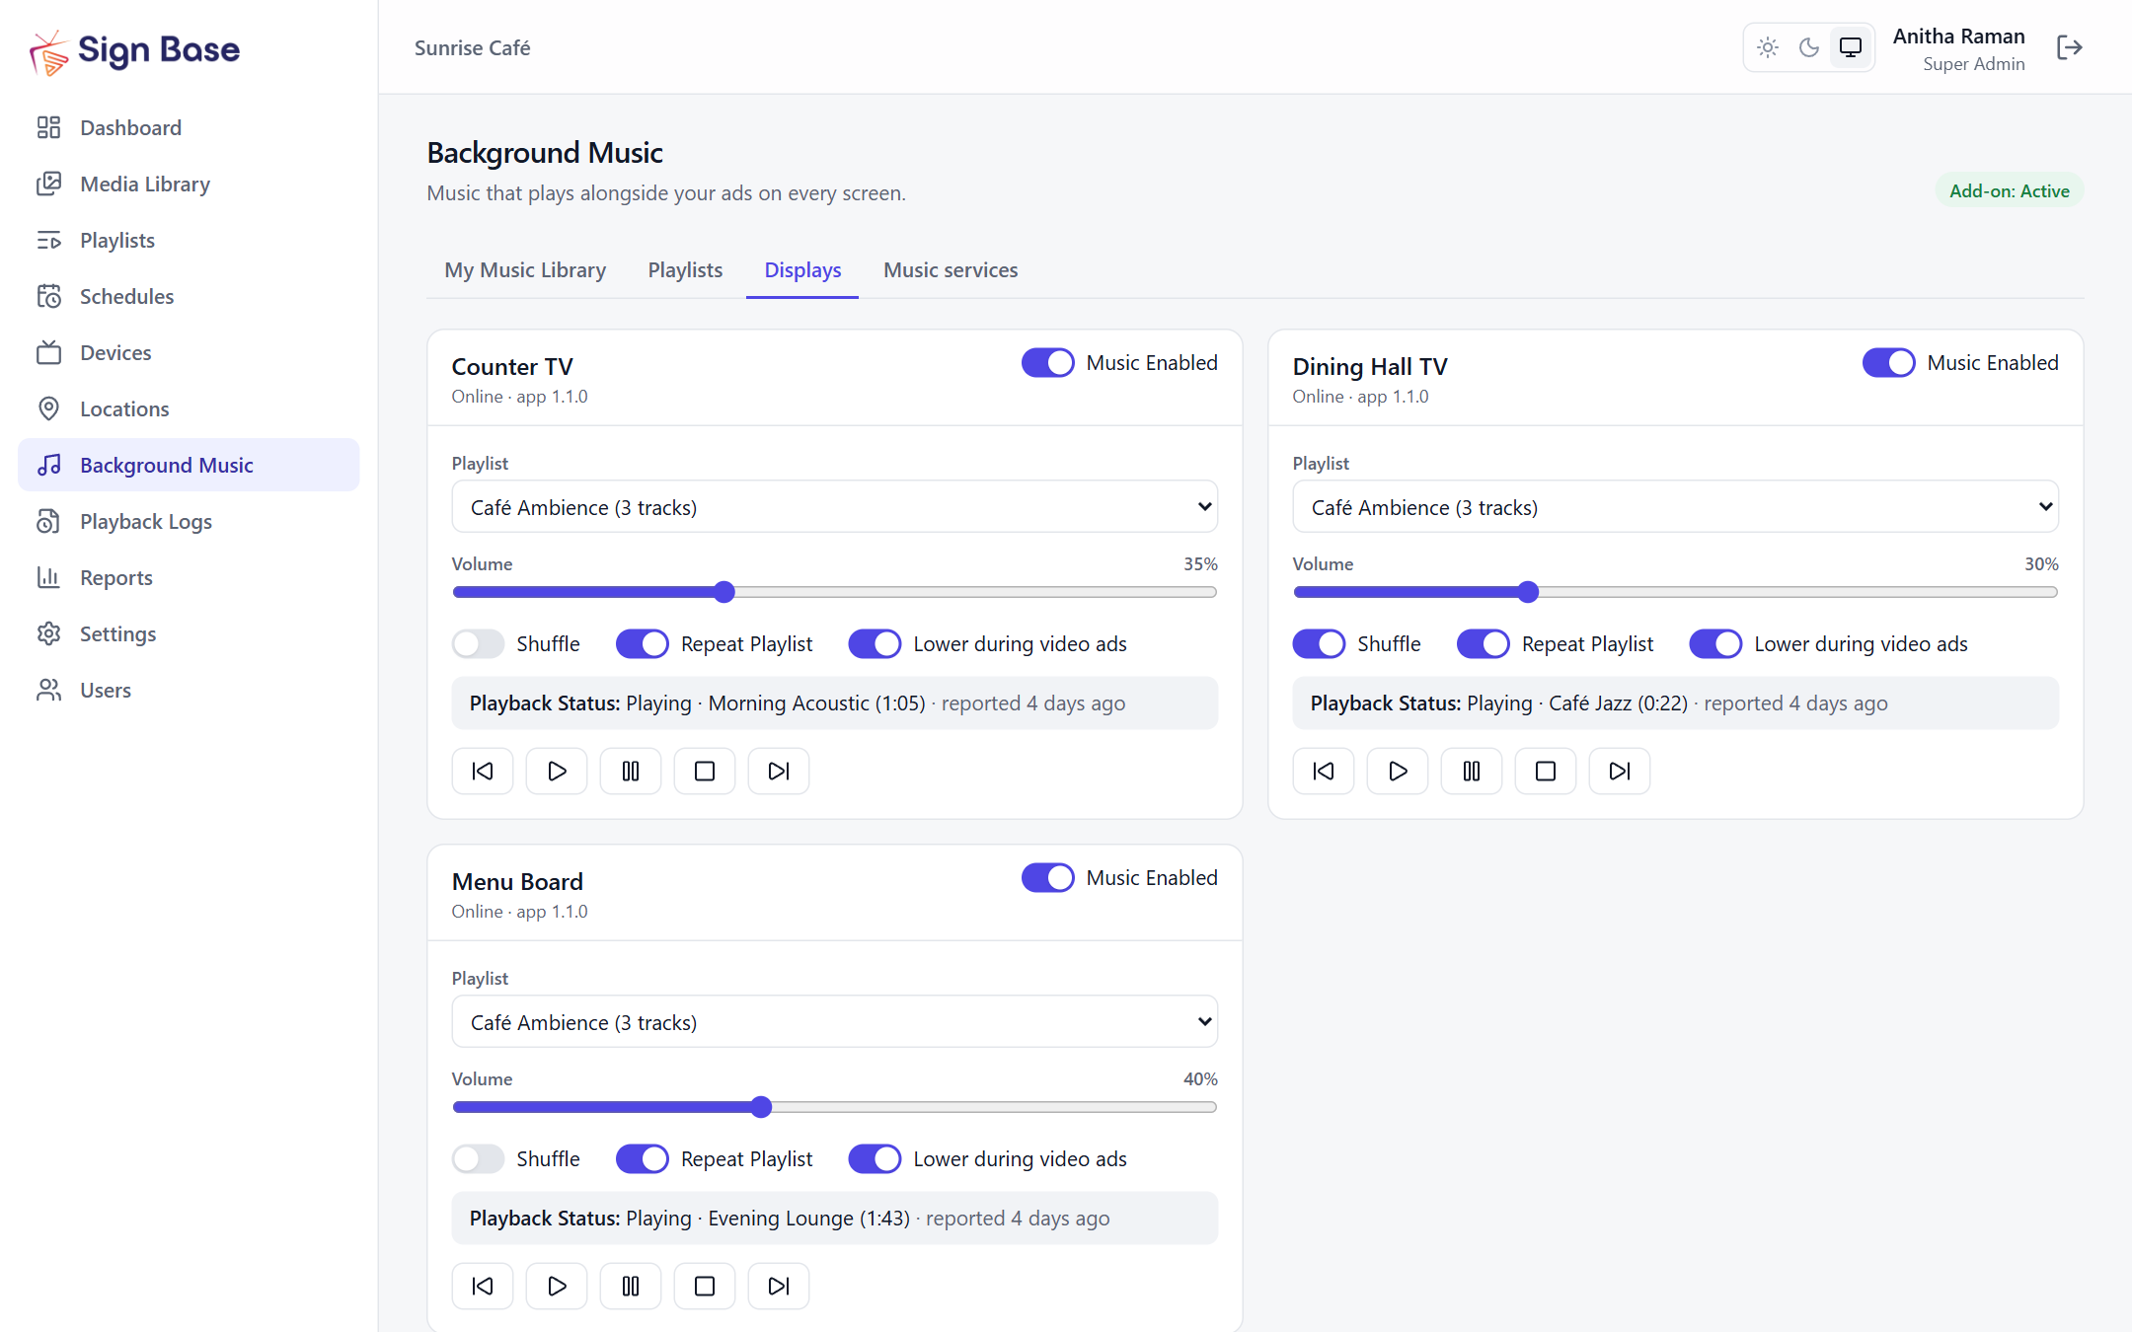This screenshot has height=1332, width=2132.
Task: Click the Sign Base logo
Action: [x=135, y=51]
